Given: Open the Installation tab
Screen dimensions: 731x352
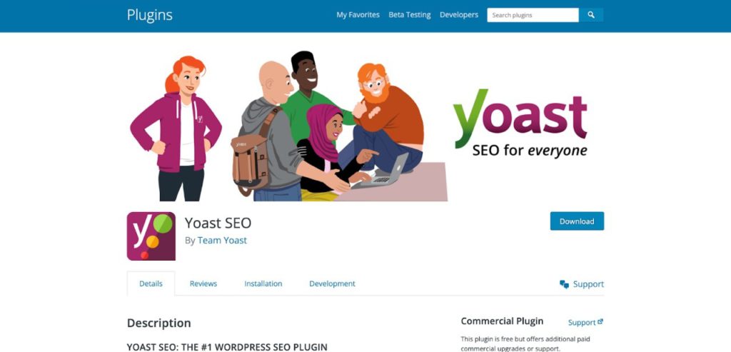Looking at the screenshot, I should click(263, 283).
